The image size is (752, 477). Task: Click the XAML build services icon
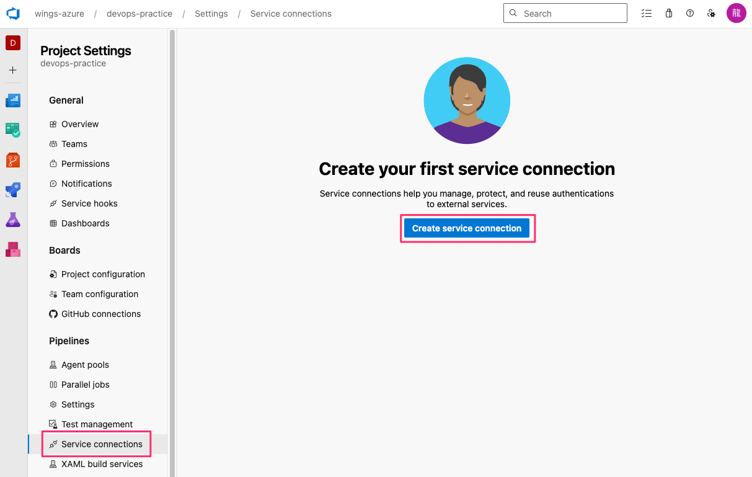(x=53, y=464)
